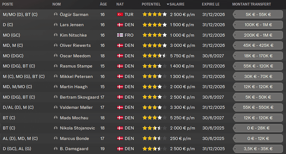Open the 100K € - 1M € transfer value button

258,25
